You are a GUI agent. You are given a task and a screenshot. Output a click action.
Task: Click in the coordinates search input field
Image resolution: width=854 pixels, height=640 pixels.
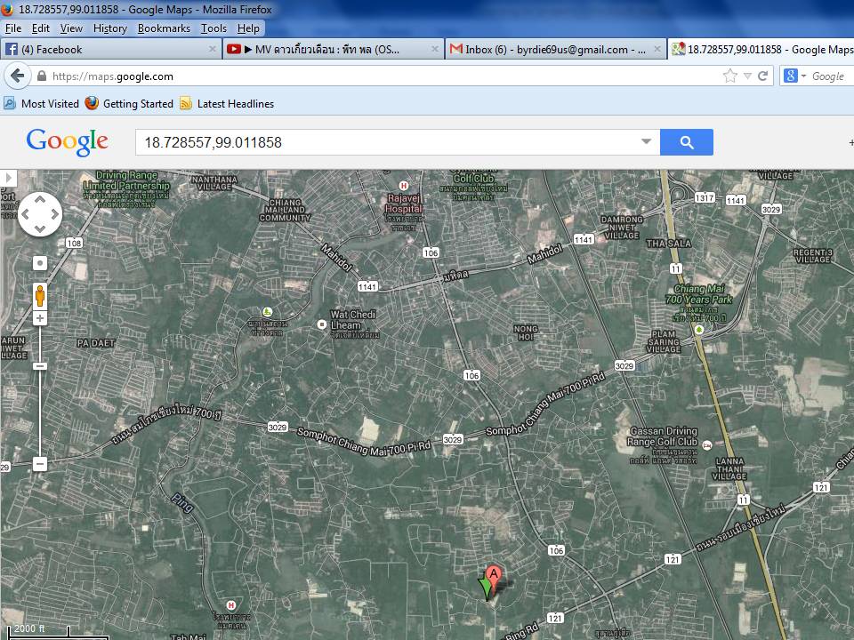[387, 142]
